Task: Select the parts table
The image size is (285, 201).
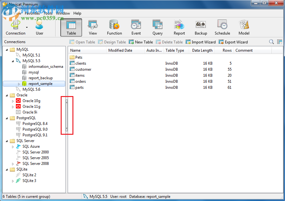Action: 77,87
